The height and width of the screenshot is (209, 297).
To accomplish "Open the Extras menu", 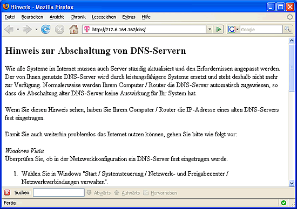I will [129, 17].
